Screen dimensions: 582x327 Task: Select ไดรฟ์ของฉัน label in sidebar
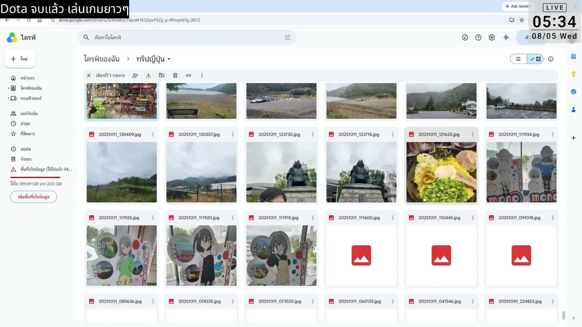pyautogui.click(x=31, y=88)
